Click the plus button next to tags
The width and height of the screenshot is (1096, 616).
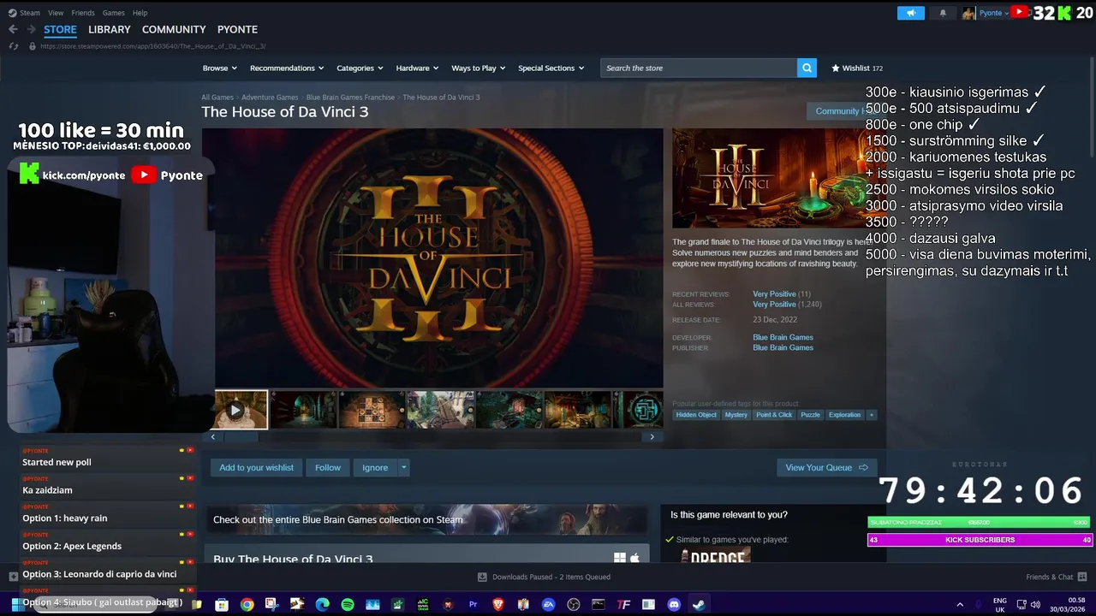(x=872, y=415)
